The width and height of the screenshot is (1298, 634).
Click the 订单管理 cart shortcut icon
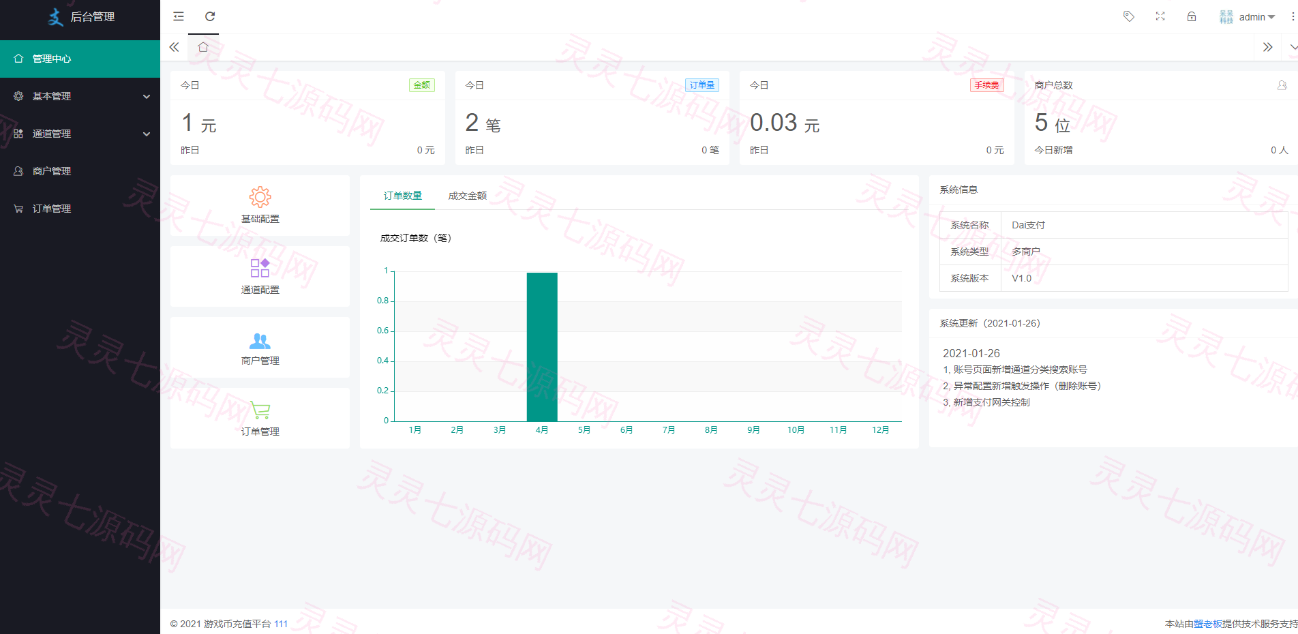(x=260, y=410)
